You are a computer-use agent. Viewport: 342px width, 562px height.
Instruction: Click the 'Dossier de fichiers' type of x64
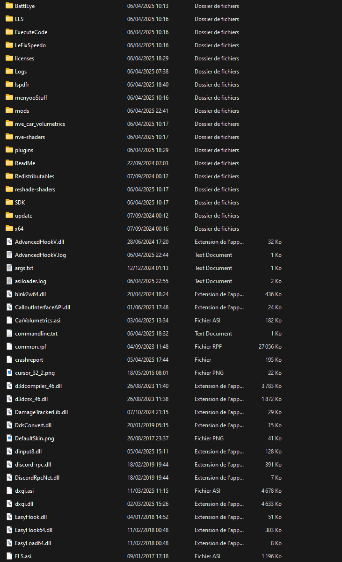click(x=217, y=229)
